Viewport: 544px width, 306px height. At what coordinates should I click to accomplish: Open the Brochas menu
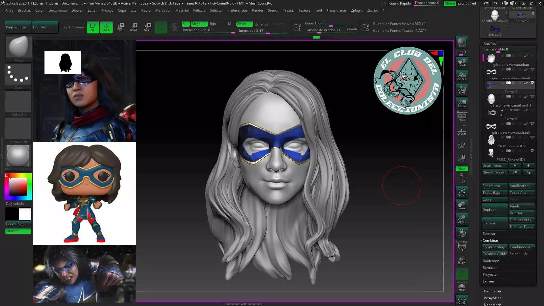click(x=24, y=10)
